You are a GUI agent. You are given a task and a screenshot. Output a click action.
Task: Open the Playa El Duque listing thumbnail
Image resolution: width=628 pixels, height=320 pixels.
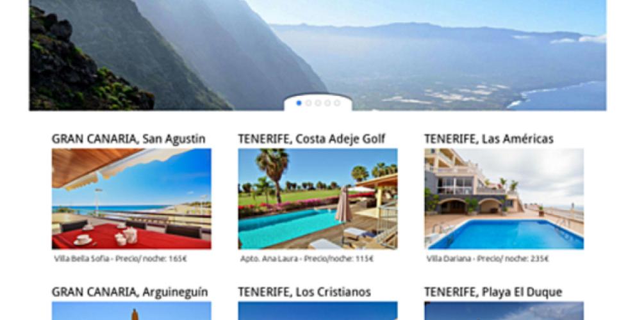pyautogui.click(x=504, y=311)
